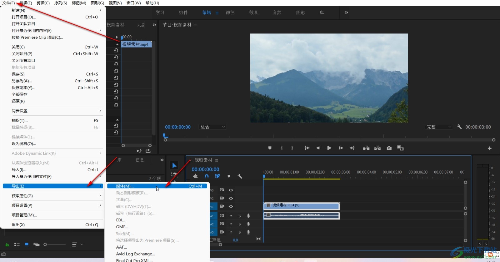Mute audio track A1
Image resolution: width=500 pixels, height=262 pixels.
pyautogui.click(x=231, y=216)
